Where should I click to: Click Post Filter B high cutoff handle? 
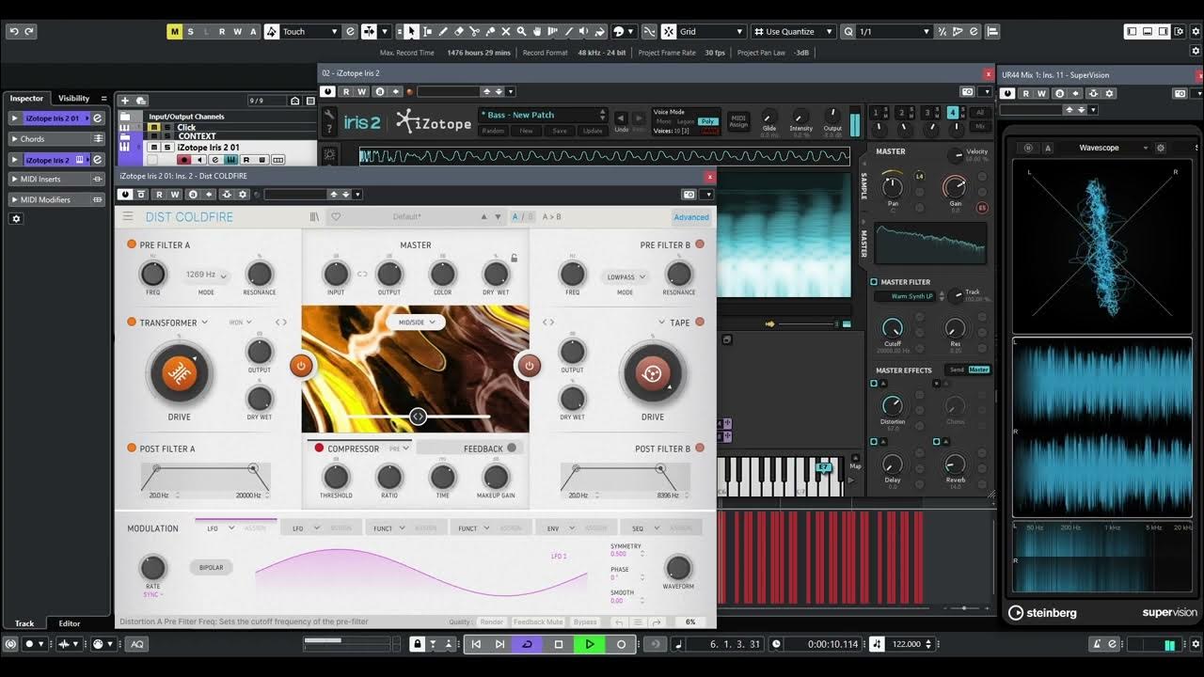(660, 467)
